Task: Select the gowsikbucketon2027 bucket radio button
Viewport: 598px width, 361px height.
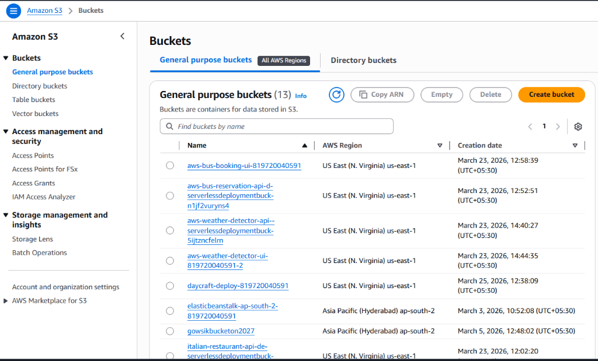Action: pyautogui.click(x=170, y=331)
